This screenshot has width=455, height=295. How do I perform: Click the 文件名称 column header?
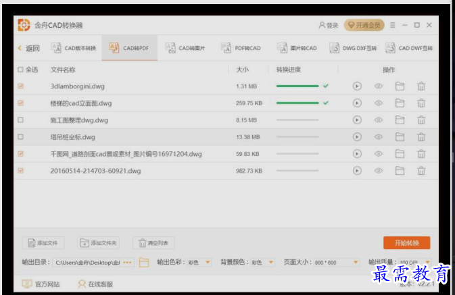[x=63, y=70]
